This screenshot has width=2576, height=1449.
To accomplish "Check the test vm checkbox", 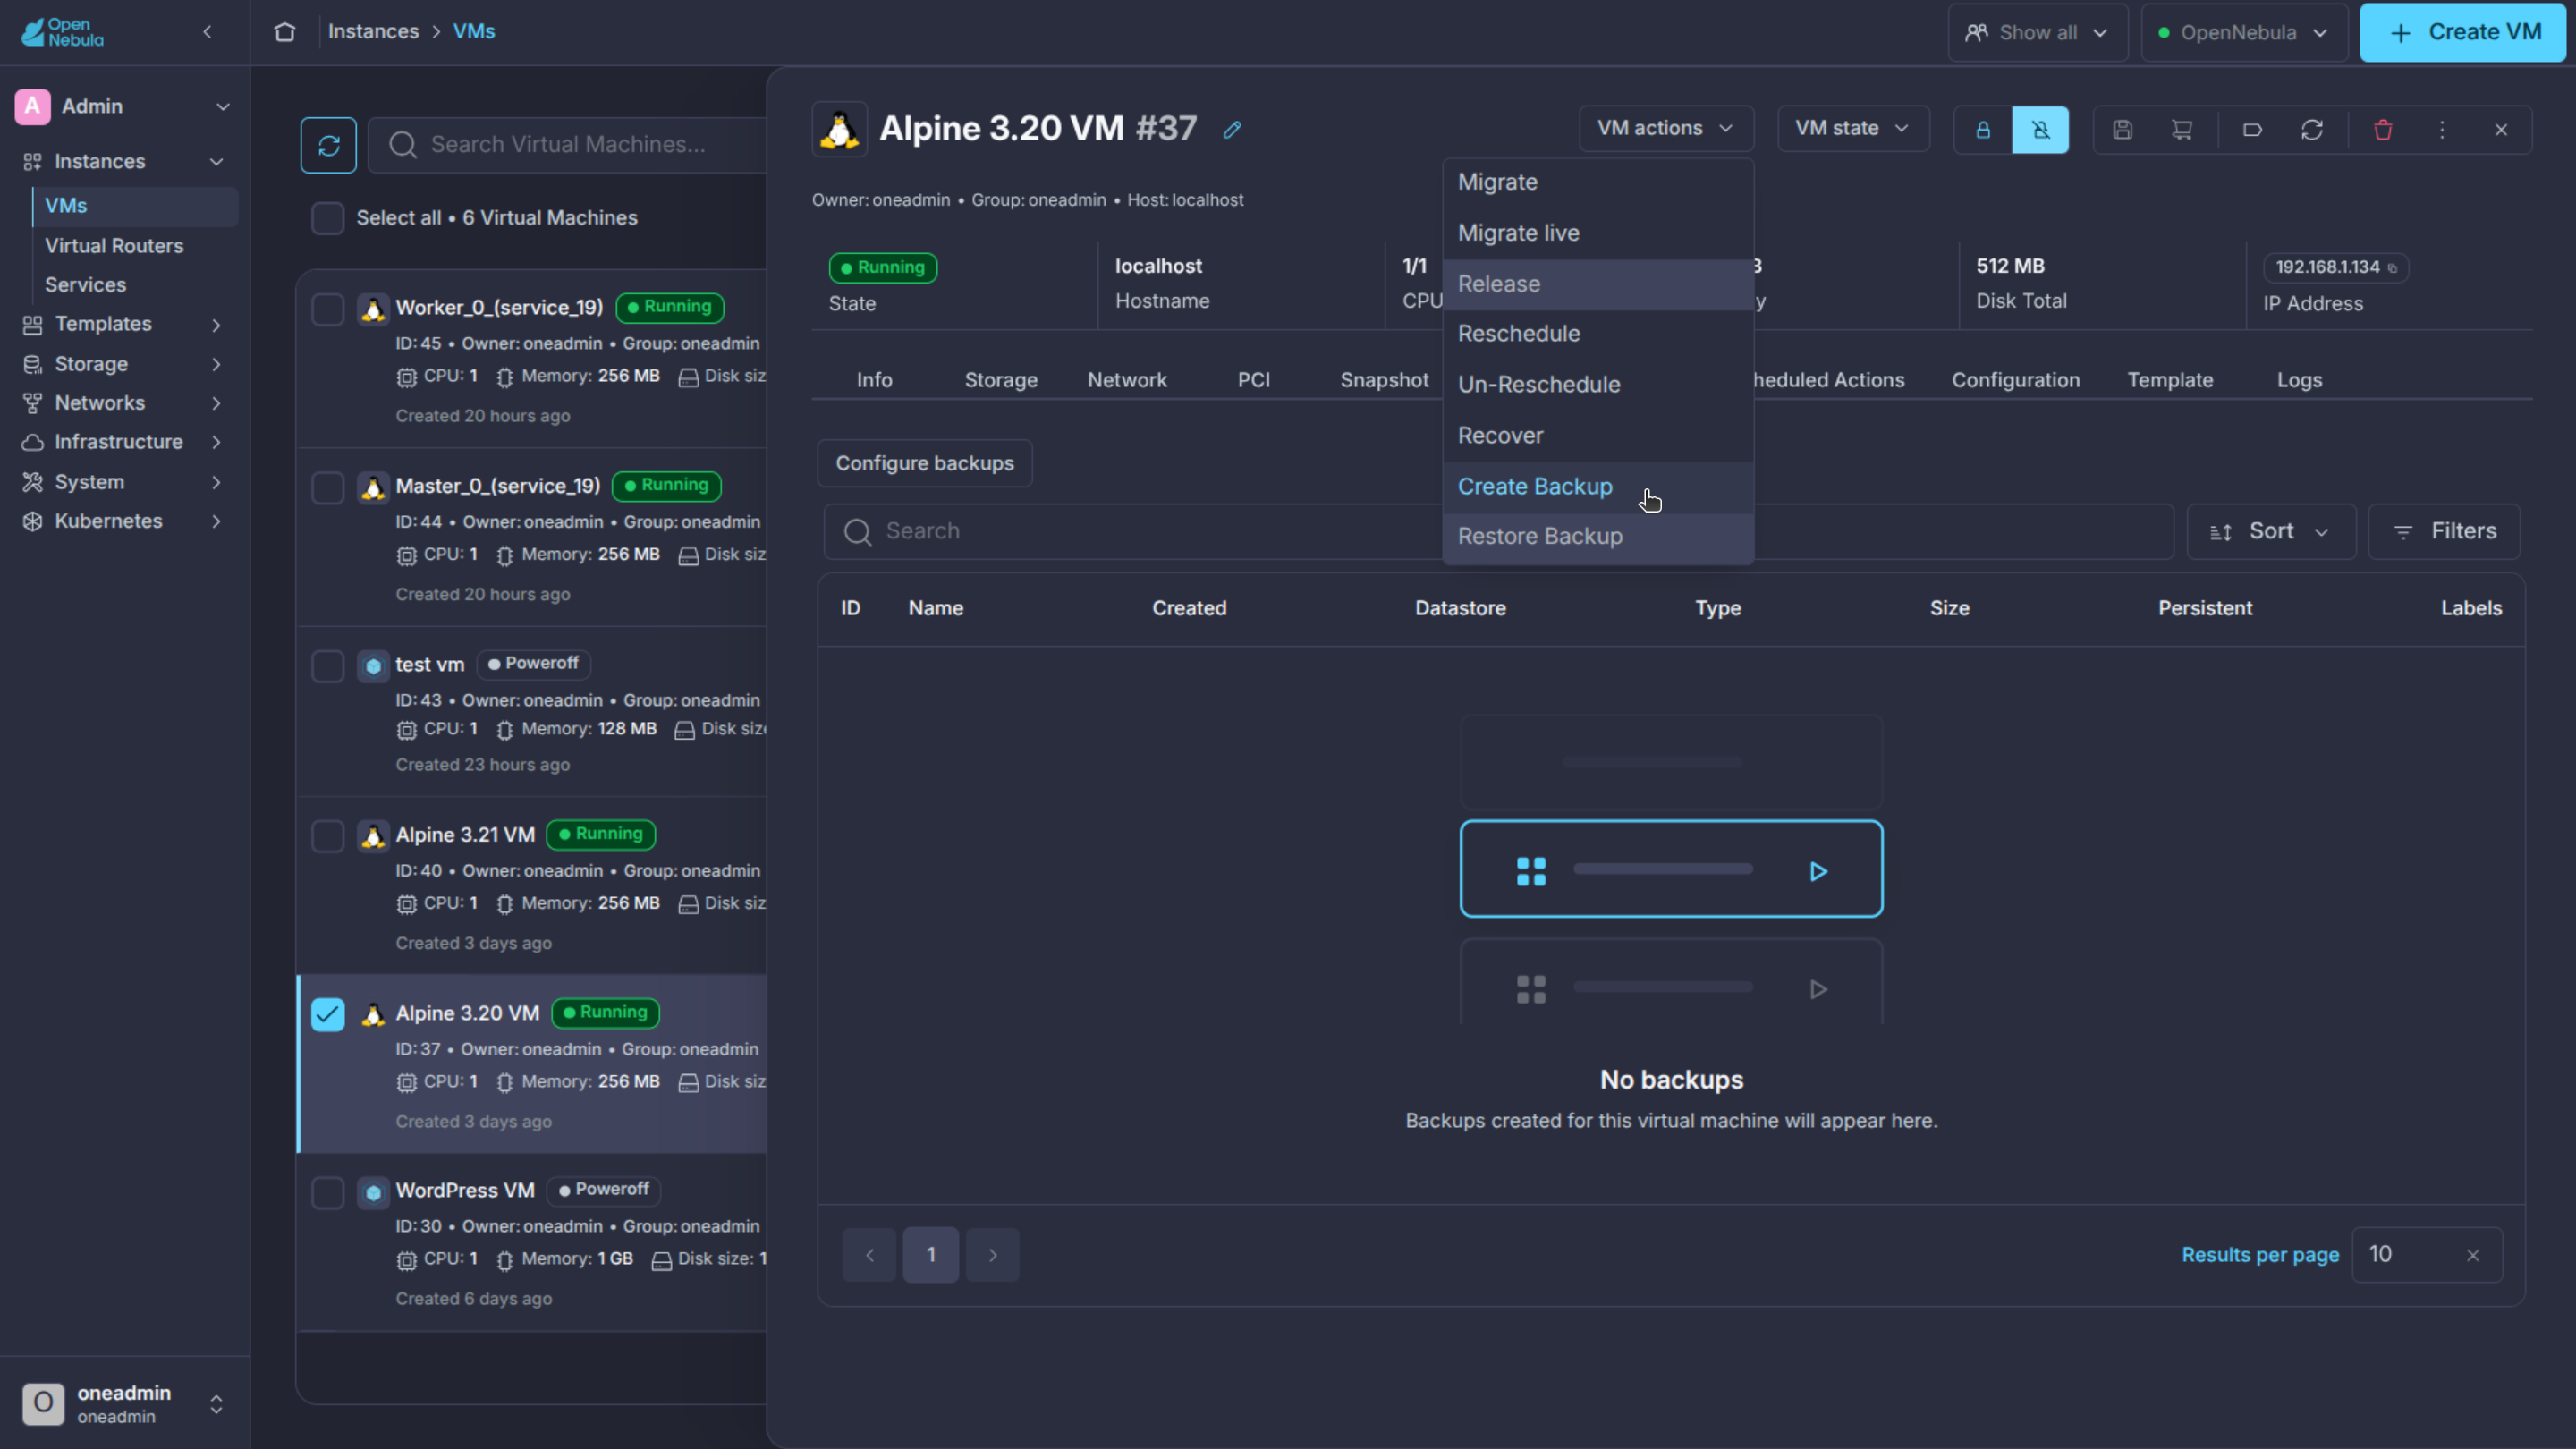I will click(x=328, y=666).
